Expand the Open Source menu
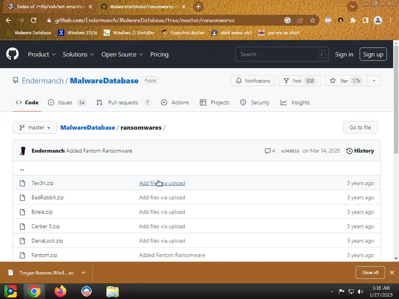Viewport: 399px width, 299px height. [x=122, y=55]
